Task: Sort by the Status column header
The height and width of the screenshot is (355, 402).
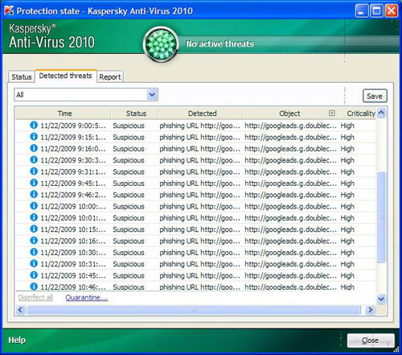Action: 136,114
